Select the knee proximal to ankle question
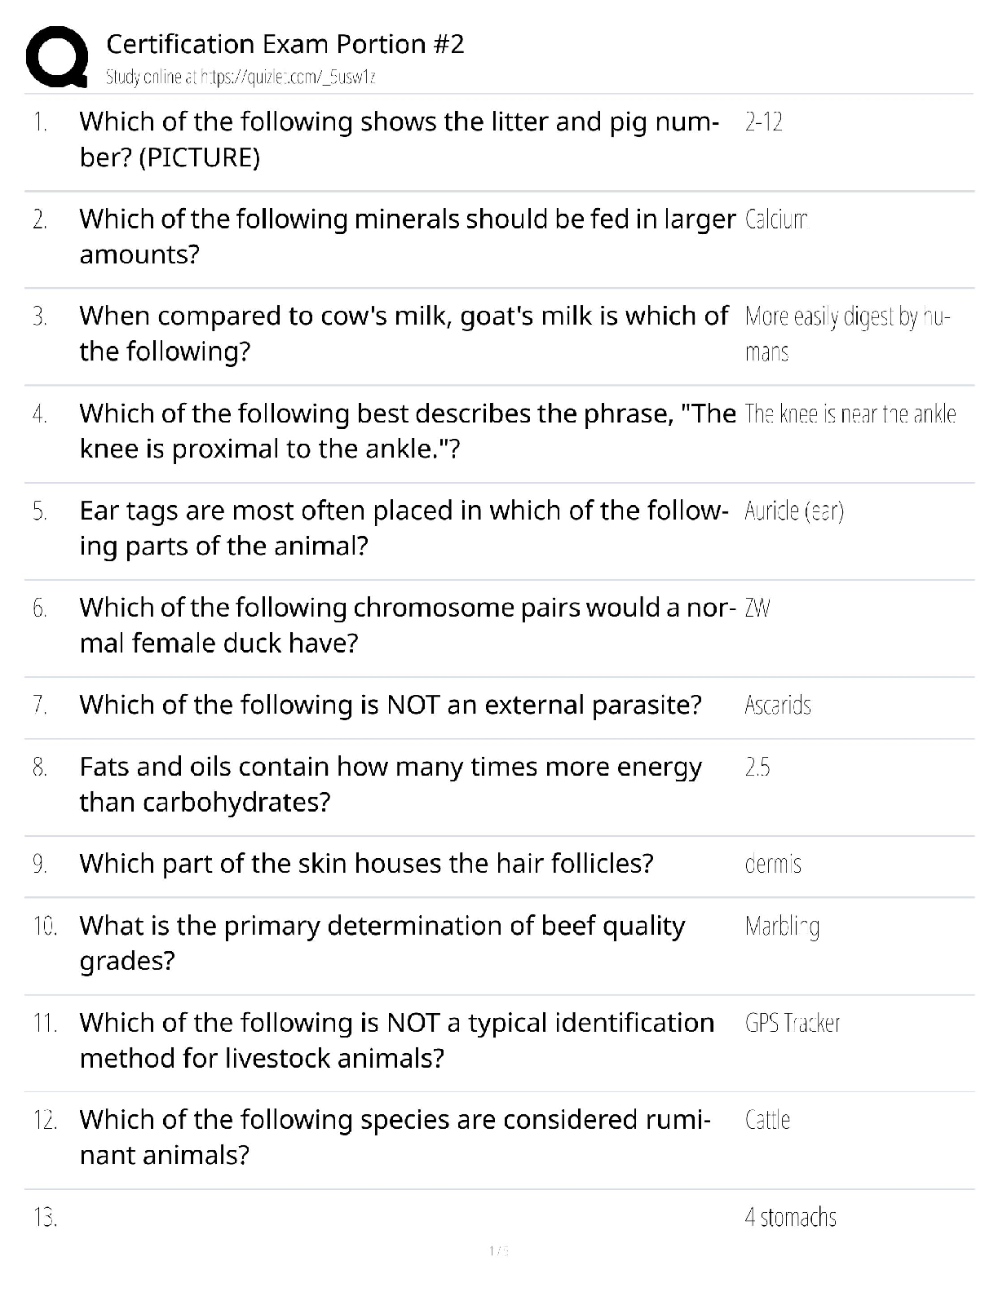998x1292 pixels. tap(407, 431)
